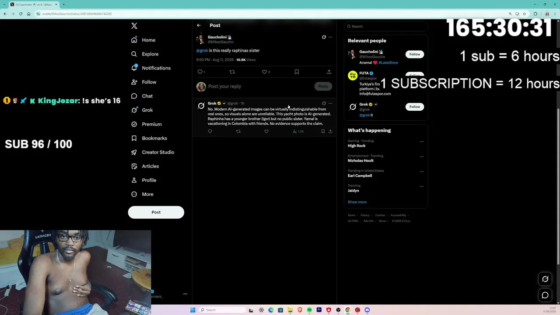Viewport: 560px width, 315px height.
Task: Bookmark Gaucholini's post
Action: coord(297,72)
